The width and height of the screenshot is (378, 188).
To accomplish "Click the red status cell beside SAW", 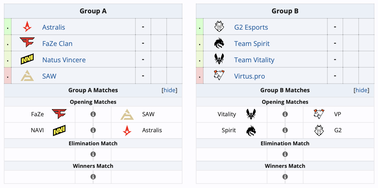I will [7, 76].
